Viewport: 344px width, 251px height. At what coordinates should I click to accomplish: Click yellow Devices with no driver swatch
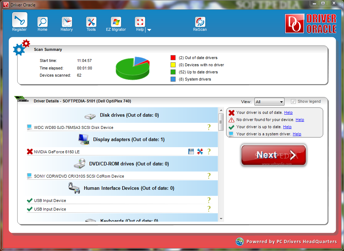coord(173,65)
